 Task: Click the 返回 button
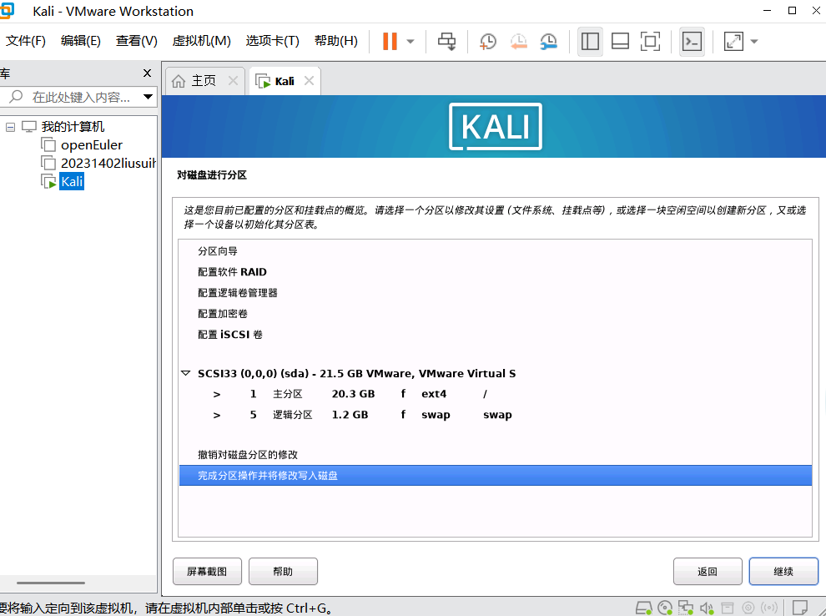point(708,572)
